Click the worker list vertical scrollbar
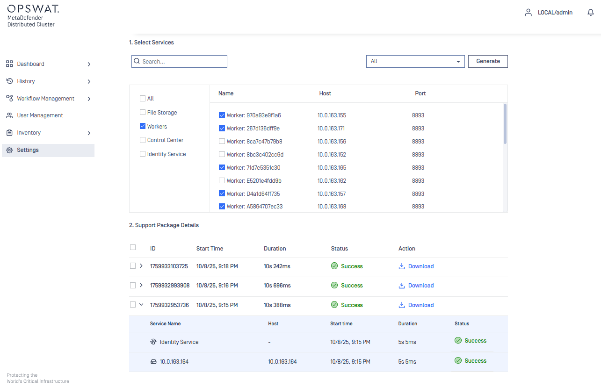601x387 pixels. (505, 124)
